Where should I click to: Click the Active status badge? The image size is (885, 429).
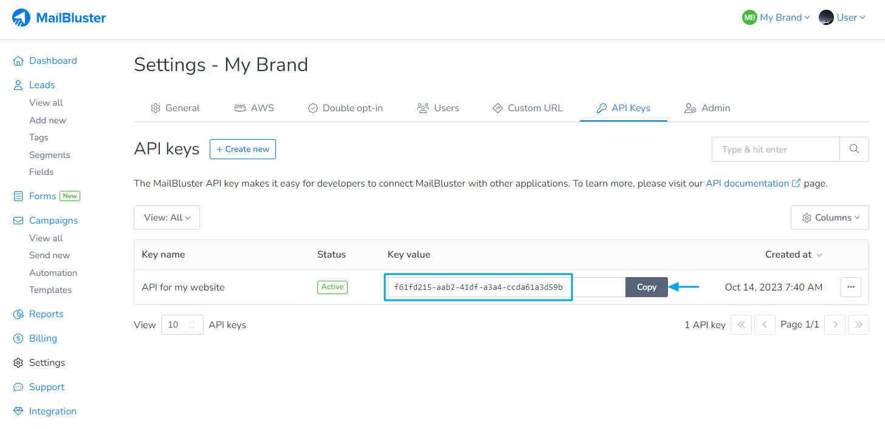pyautogui.click(x=332, y=287)
